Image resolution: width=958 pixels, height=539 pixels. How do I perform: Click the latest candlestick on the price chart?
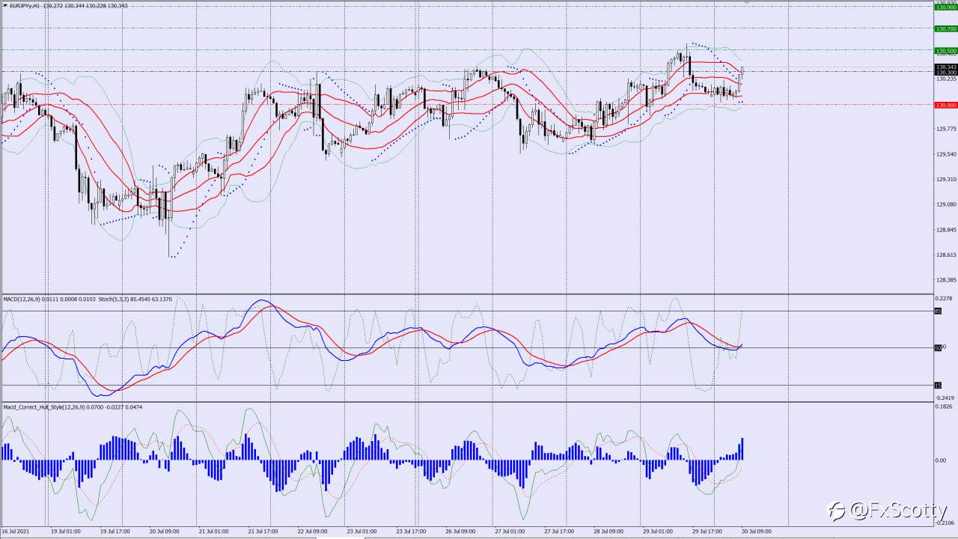(x=742, y=71)
